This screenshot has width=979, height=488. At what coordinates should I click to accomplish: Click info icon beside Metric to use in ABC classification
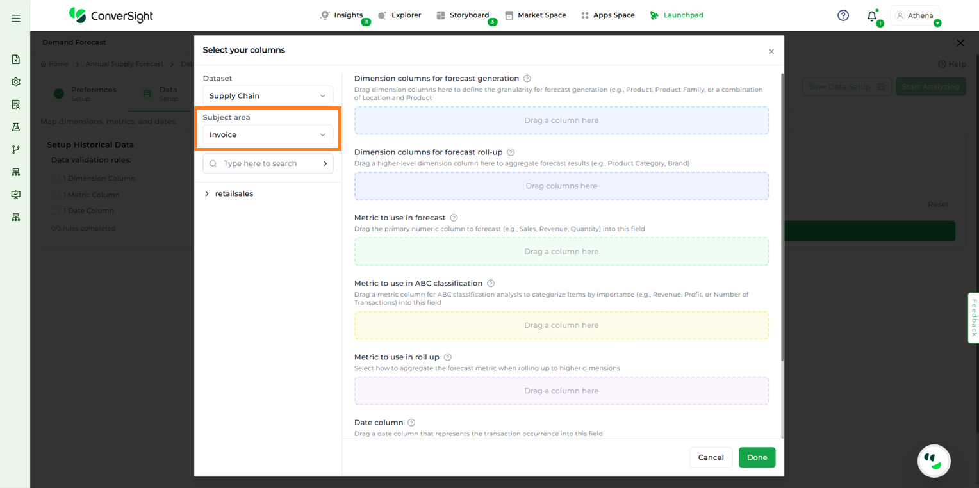[x=491, y=283]
